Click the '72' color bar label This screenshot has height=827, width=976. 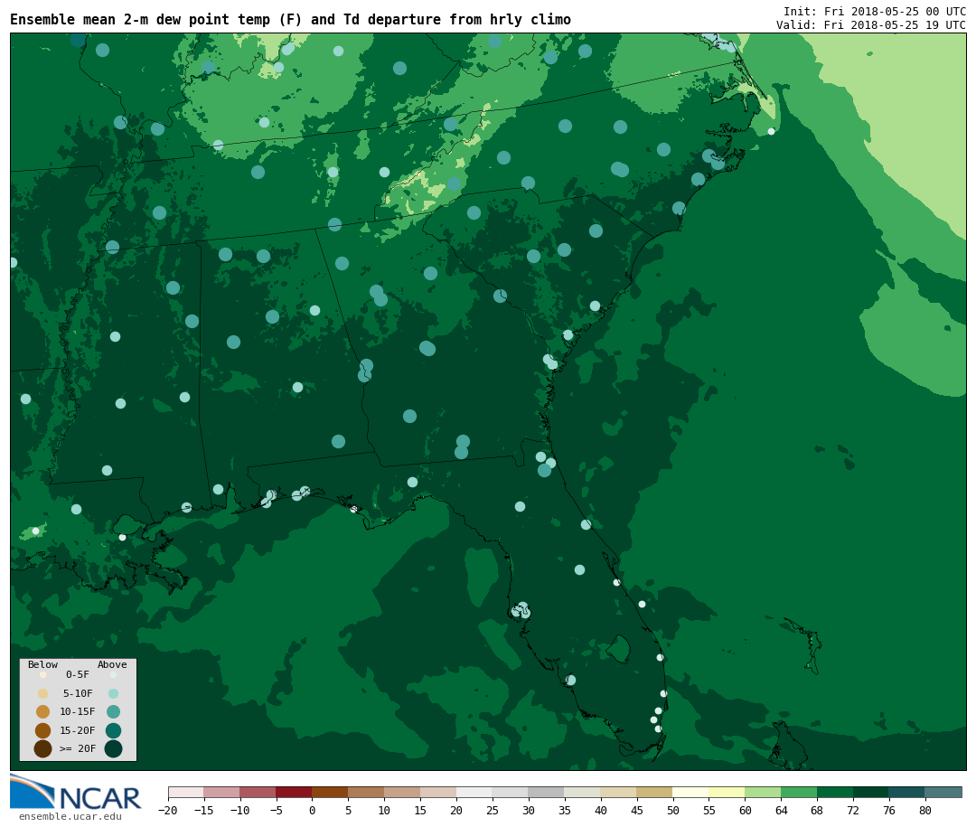click(x=853, y=810)
